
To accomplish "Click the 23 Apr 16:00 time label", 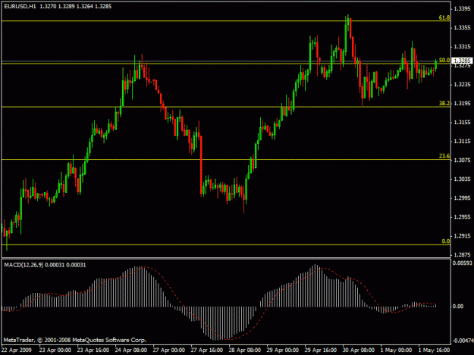I will pos(93,350).
